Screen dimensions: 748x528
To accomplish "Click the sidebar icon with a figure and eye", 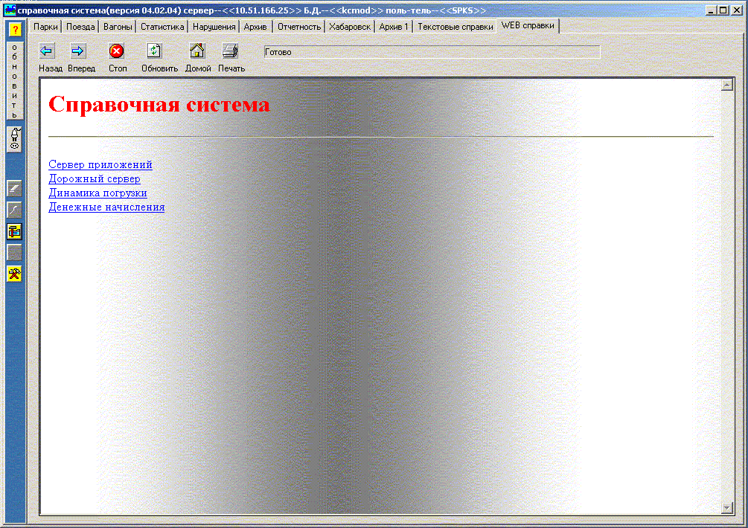I will pyautogui.click(x=15, y=139).
